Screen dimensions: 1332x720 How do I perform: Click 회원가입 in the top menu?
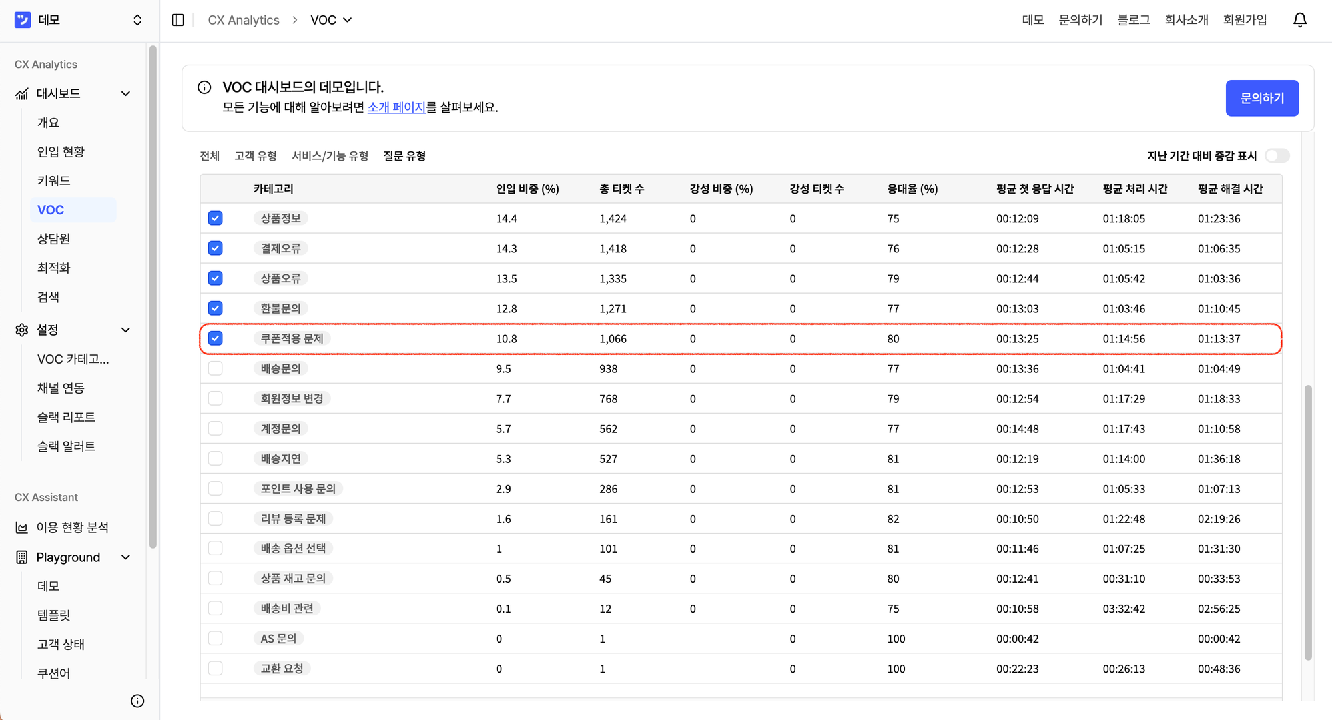1245,19
